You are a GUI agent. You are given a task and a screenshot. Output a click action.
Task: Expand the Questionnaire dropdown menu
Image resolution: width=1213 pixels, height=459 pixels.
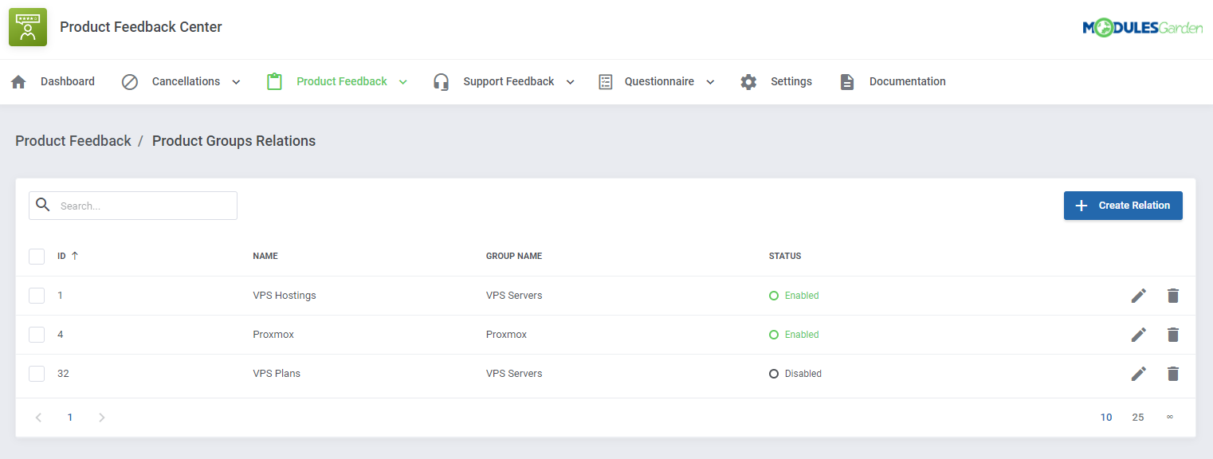(x=710, y=81)
